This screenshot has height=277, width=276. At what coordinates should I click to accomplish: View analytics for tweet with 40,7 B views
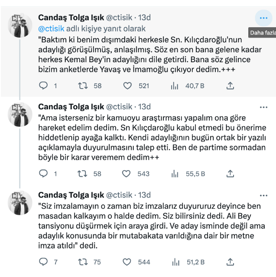pyautogui.click(x=175, y=86)
